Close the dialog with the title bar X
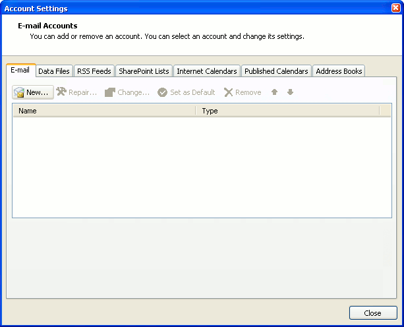This screenshot has height=327, width=404. (395, 8)
